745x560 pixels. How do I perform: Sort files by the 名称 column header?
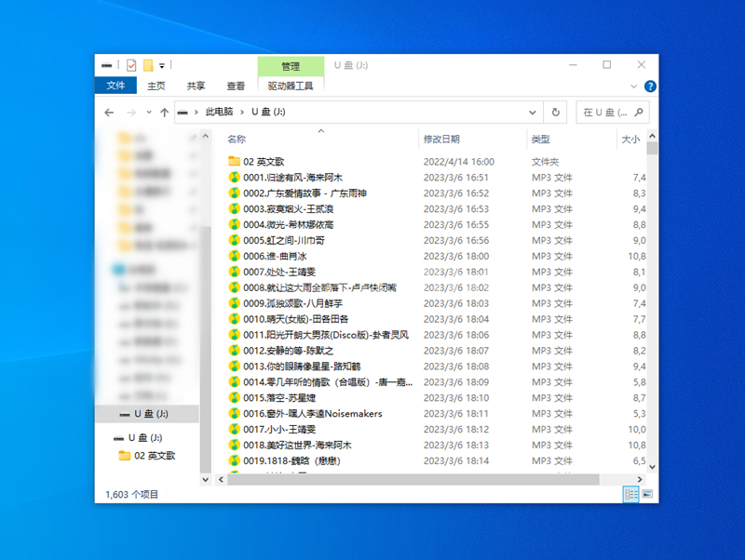237,139
